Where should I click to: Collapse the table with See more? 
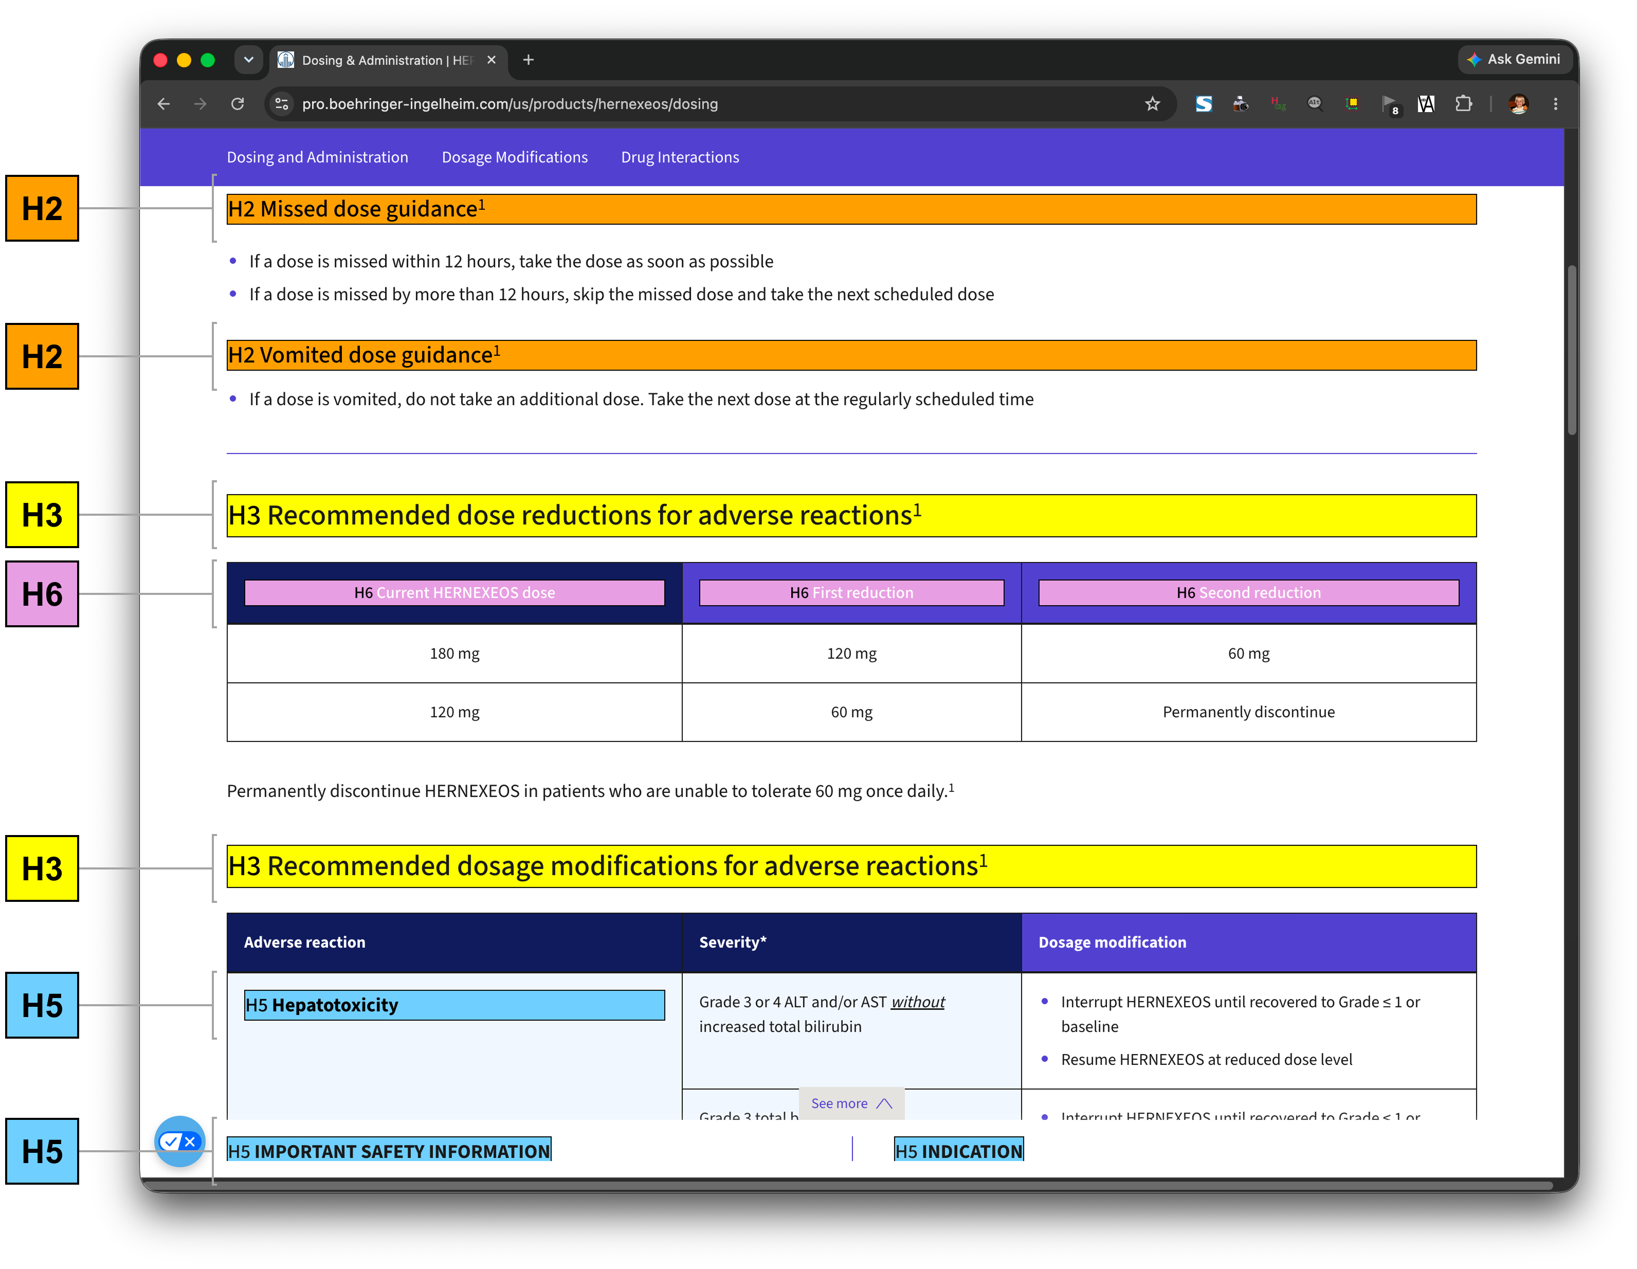tap(851, 1103)
